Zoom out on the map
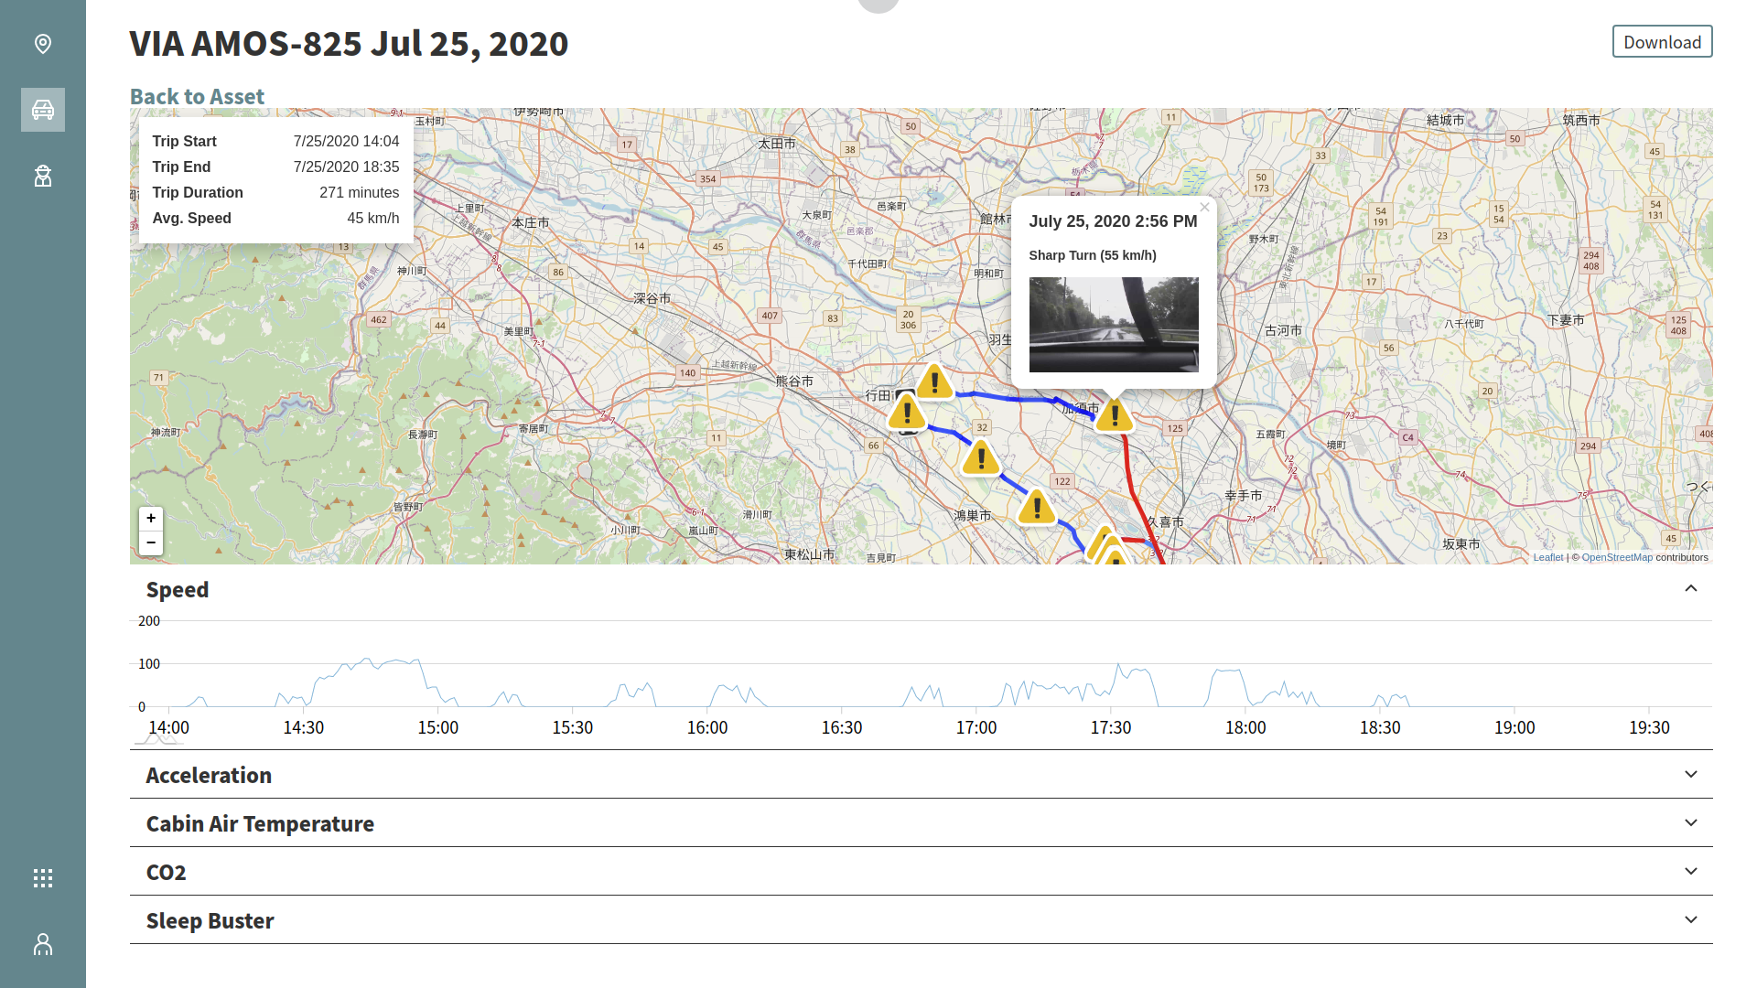Image resolution: width=1757 pixels, height=988 pixels. 151,542
